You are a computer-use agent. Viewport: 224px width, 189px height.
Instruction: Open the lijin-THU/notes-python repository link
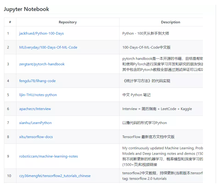tap(38, 95)
